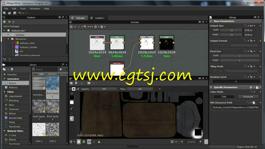The image size is (265, 149).
Task: Open the Tools menu
Action: pyautogui.click(x=23, y=9)
